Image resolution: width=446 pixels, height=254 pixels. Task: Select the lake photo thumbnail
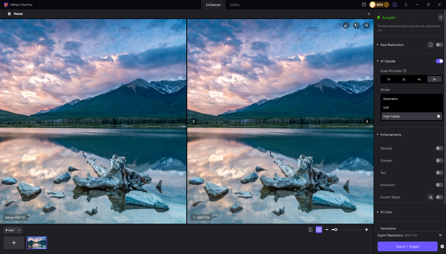[37, 243]
